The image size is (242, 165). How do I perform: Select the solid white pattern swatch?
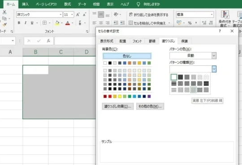[174, 77]
